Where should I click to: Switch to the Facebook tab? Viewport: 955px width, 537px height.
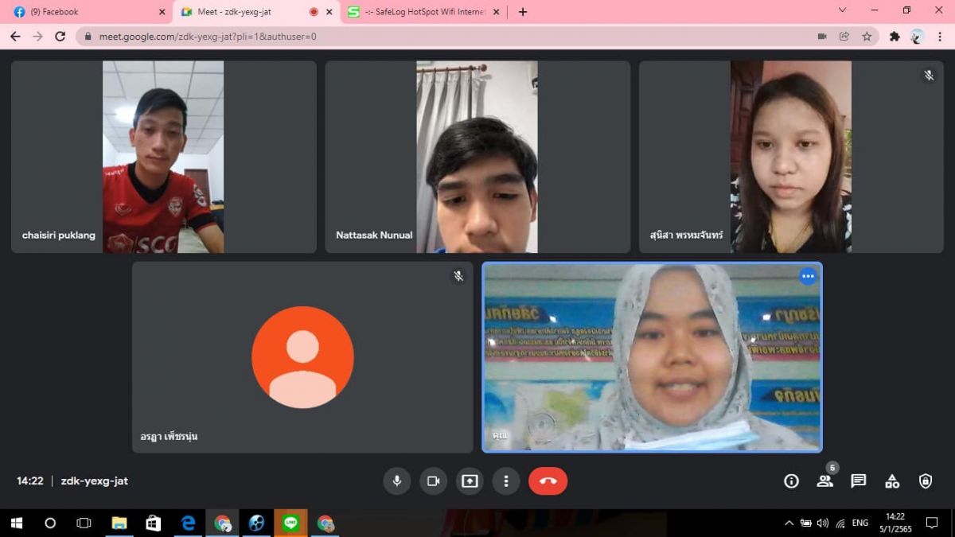(x=85, y=12)
